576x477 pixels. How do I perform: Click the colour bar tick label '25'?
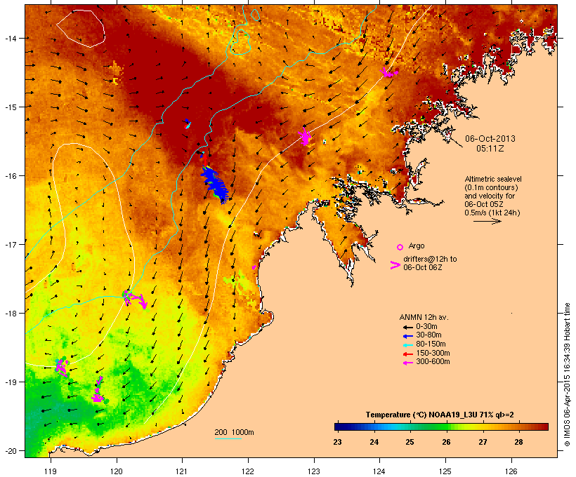[x=410, y=442]
